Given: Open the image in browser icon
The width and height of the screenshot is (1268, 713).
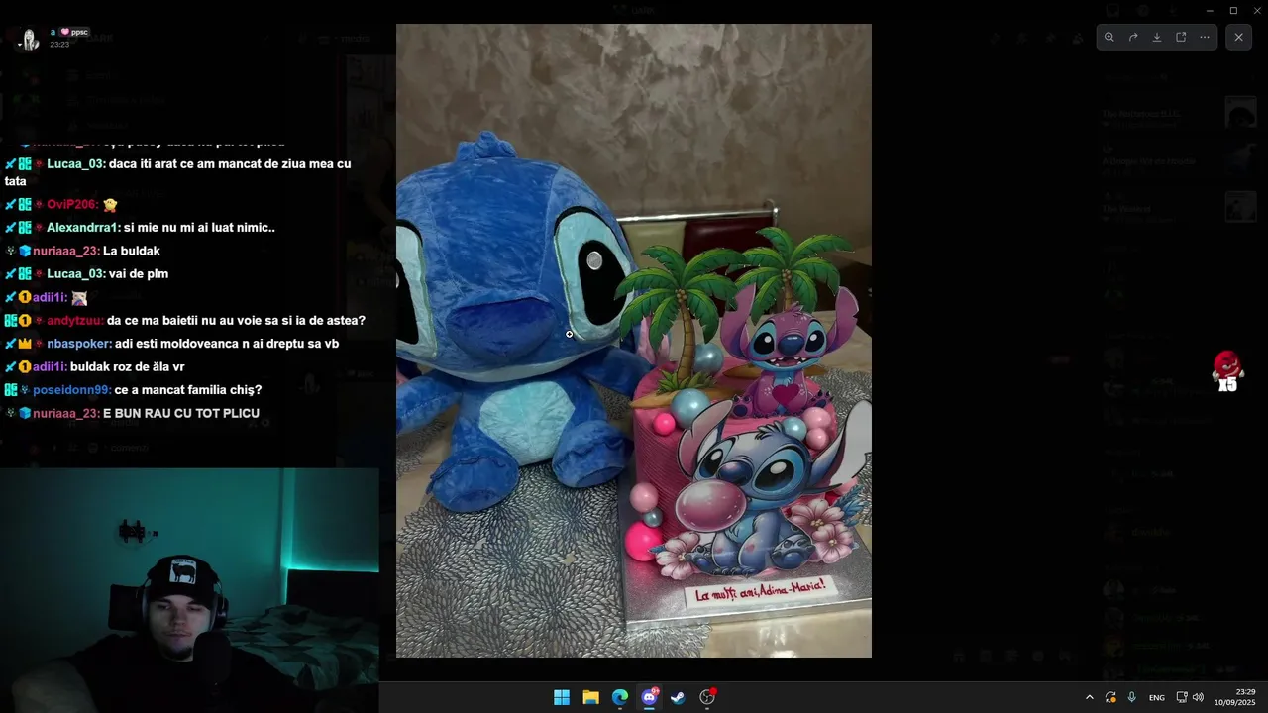Looking at the screenshot, I should coord(1181,38).
